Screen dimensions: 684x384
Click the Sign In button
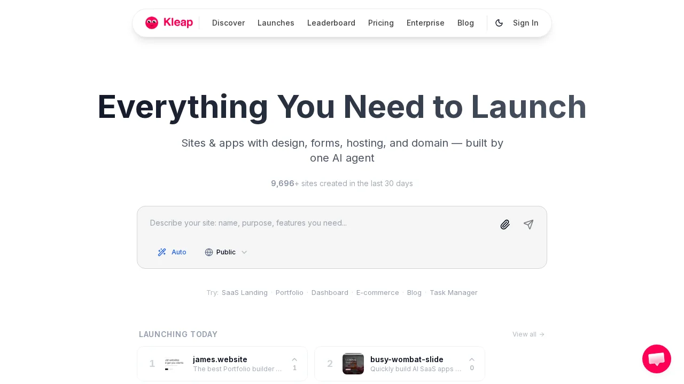pyautogui.click(x=525, y=23)
